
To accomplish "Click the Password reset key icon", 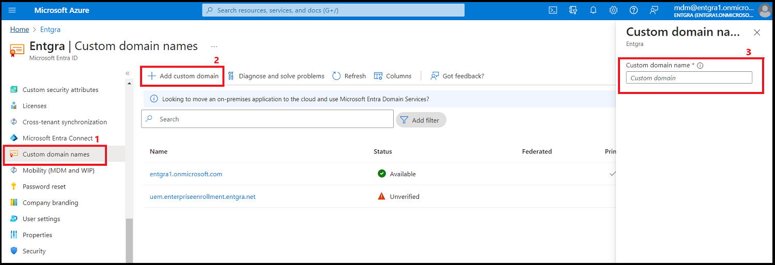I will [x=14, y=186].
